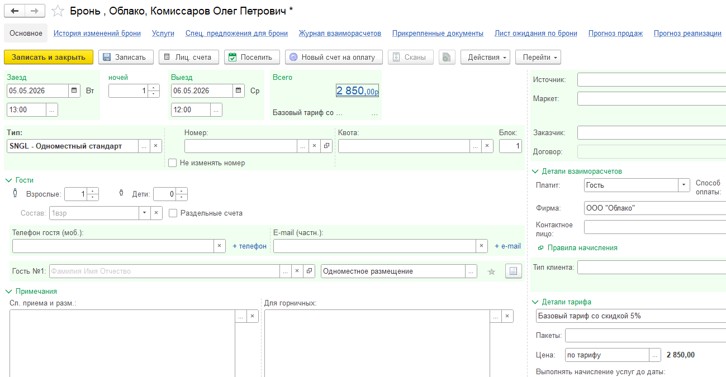
Task: Clear the Квота field
Action: 487,146
